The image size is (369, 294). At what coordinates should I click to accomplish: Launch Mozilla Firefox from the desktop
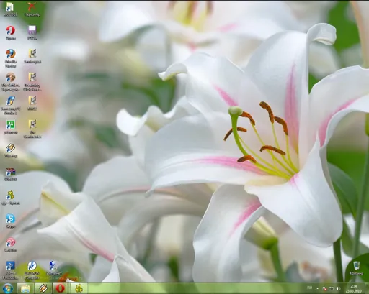tap(10, 58)
